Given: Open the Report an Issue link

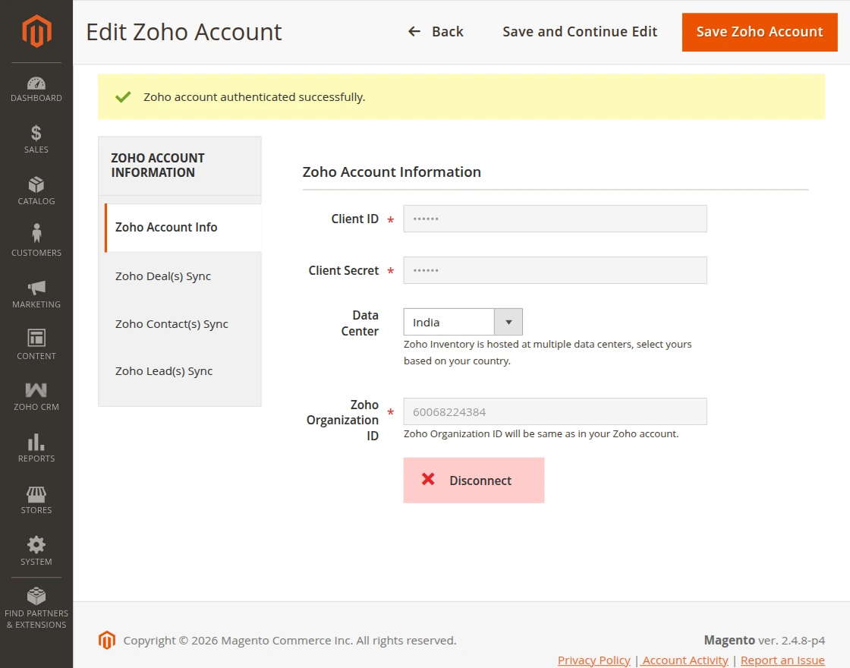Looking at the screenshot, I should pos(782,660).
